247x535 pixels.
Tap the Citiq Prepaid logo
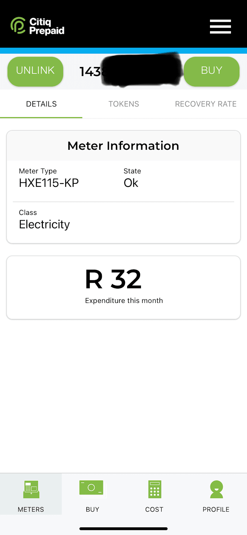pos(37,26)
